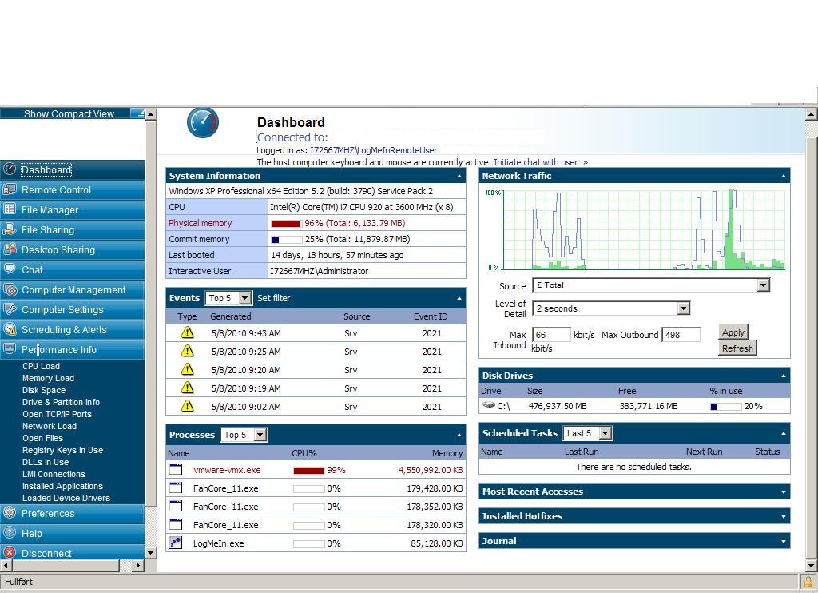This screenshot has height=593, width=818.
Task: Click the Chat speech bubble icon
Action: [x=10, y=270]
